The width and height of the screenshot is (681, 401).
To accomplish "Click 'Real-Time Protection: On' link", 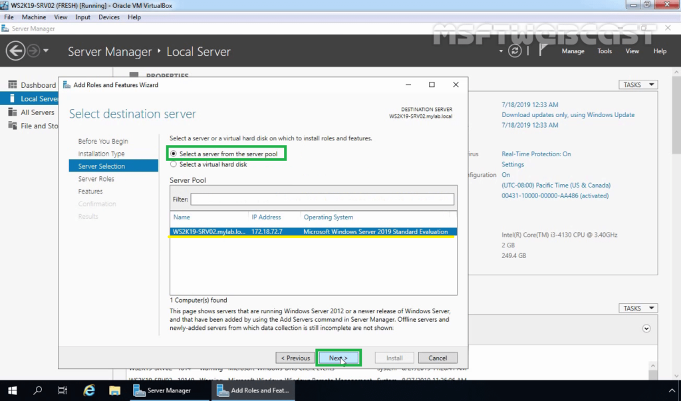I will 536,154.
